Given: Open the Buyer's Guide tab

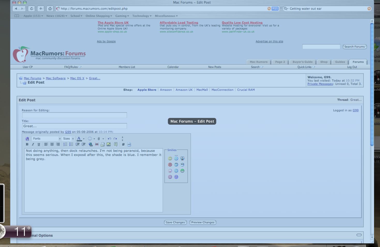Looking at the screenshot, I should [302, 62].
